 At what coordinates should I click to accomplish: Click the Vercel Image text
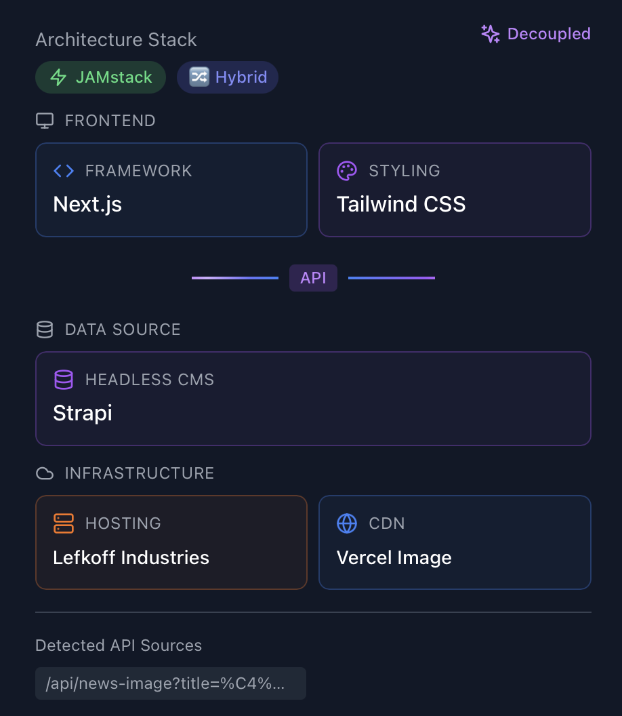tap(394, 557)
